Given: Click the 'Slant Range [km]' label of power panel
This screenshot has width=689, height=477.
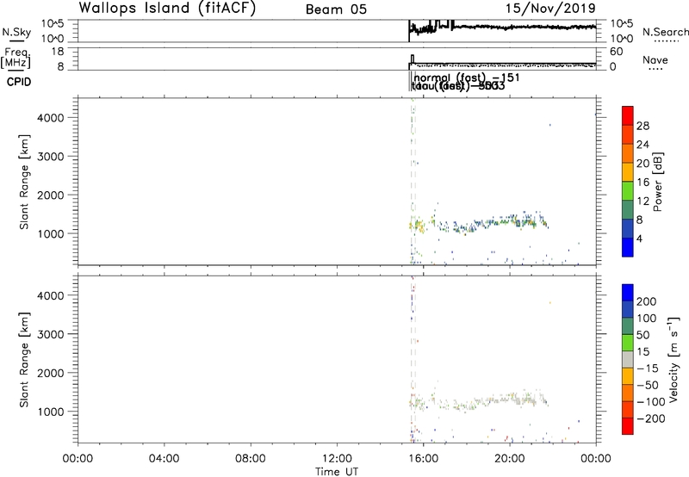Looking at the screenshot, I should click(x=24, y=182).
